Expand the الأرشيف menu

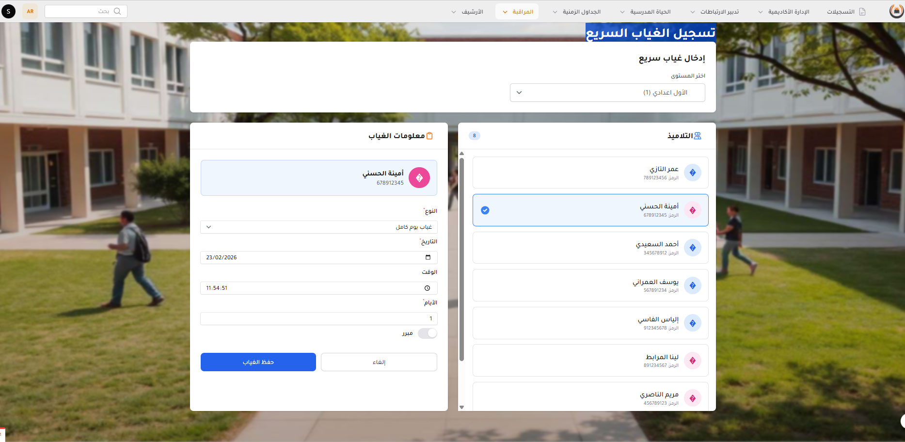(467, 12)
